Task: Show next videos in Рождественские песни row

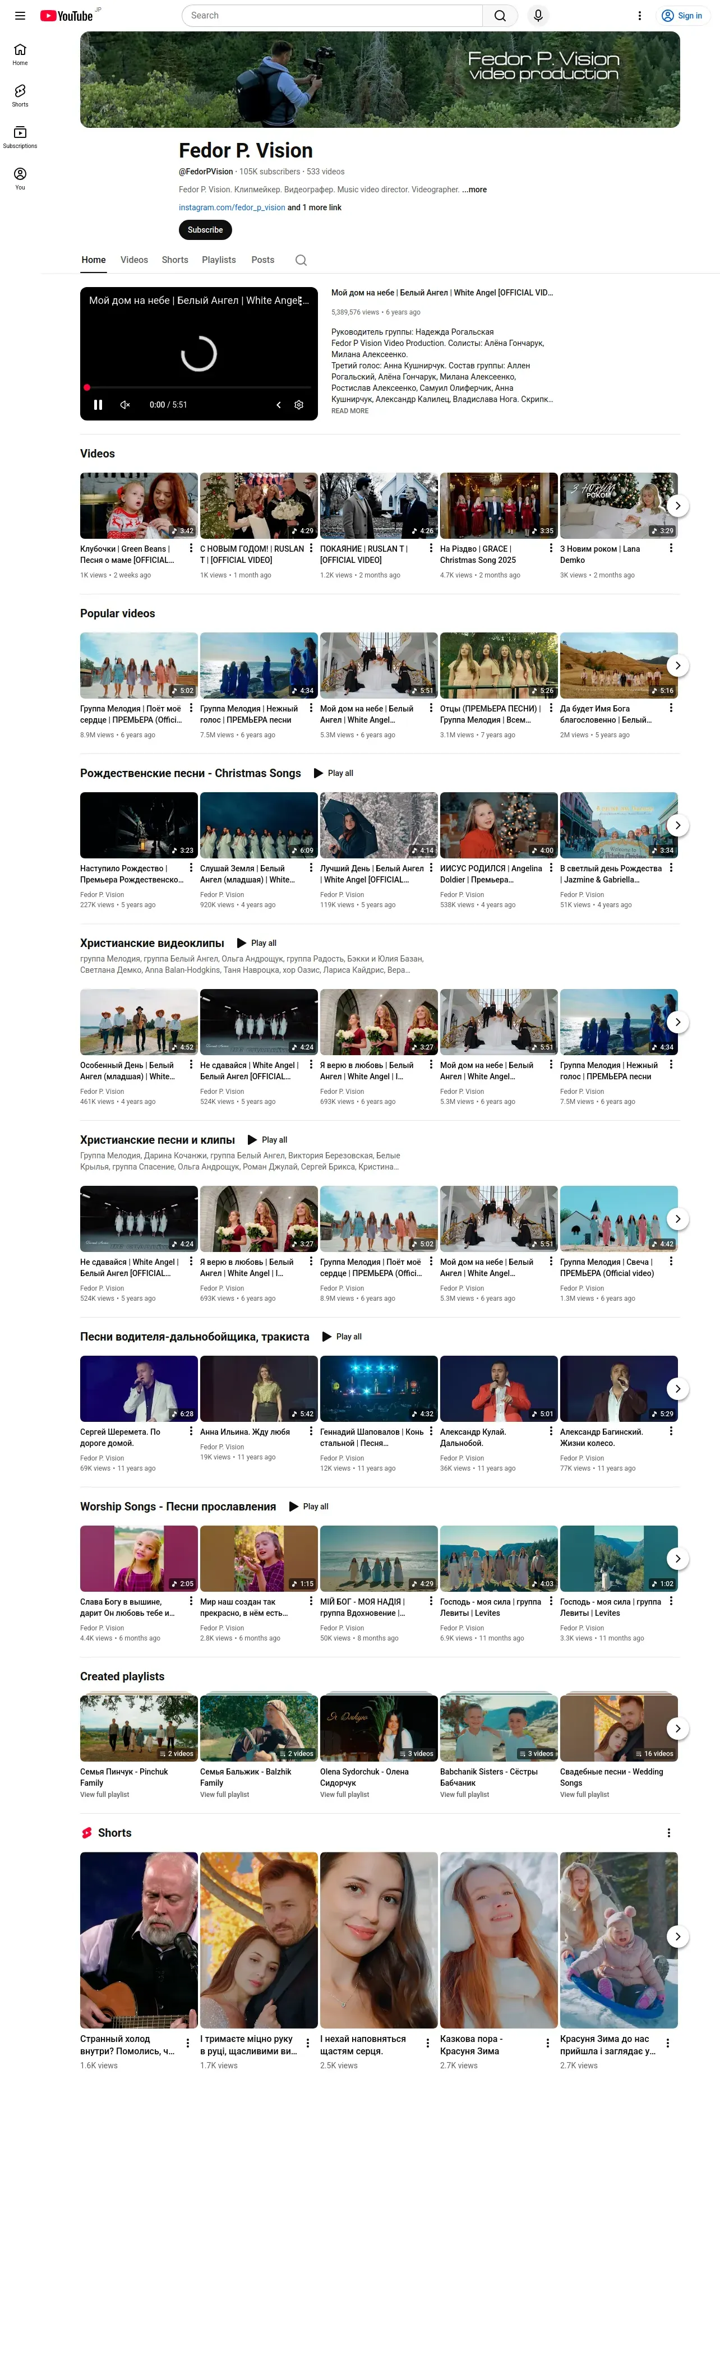Action: point(677,825)
